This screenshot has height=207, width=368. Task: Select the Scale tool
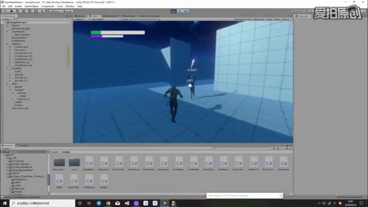click(24, 11)
